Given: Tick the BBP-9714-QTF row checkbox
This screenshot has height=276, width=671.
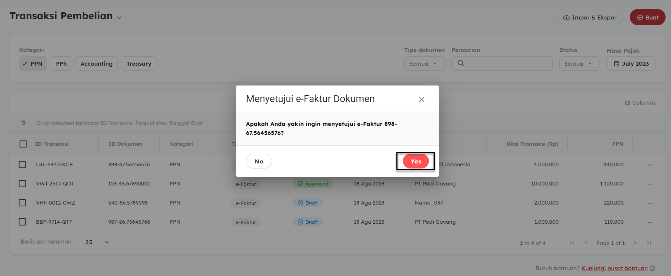Looking at the screenshot, I should click(x=22, y=222).
